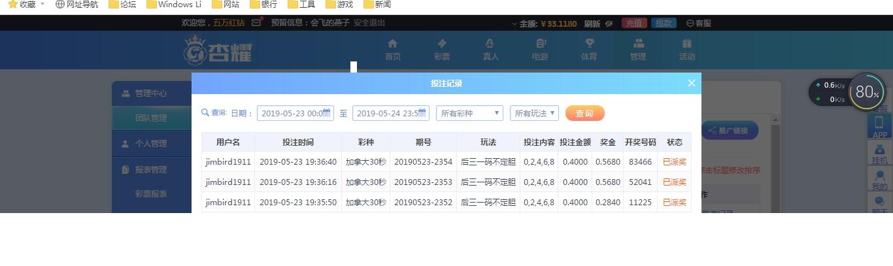Click 已派奖 status in row 20190523-2353
The width and height of the screenshot is (893, 266).
(675, 182)
